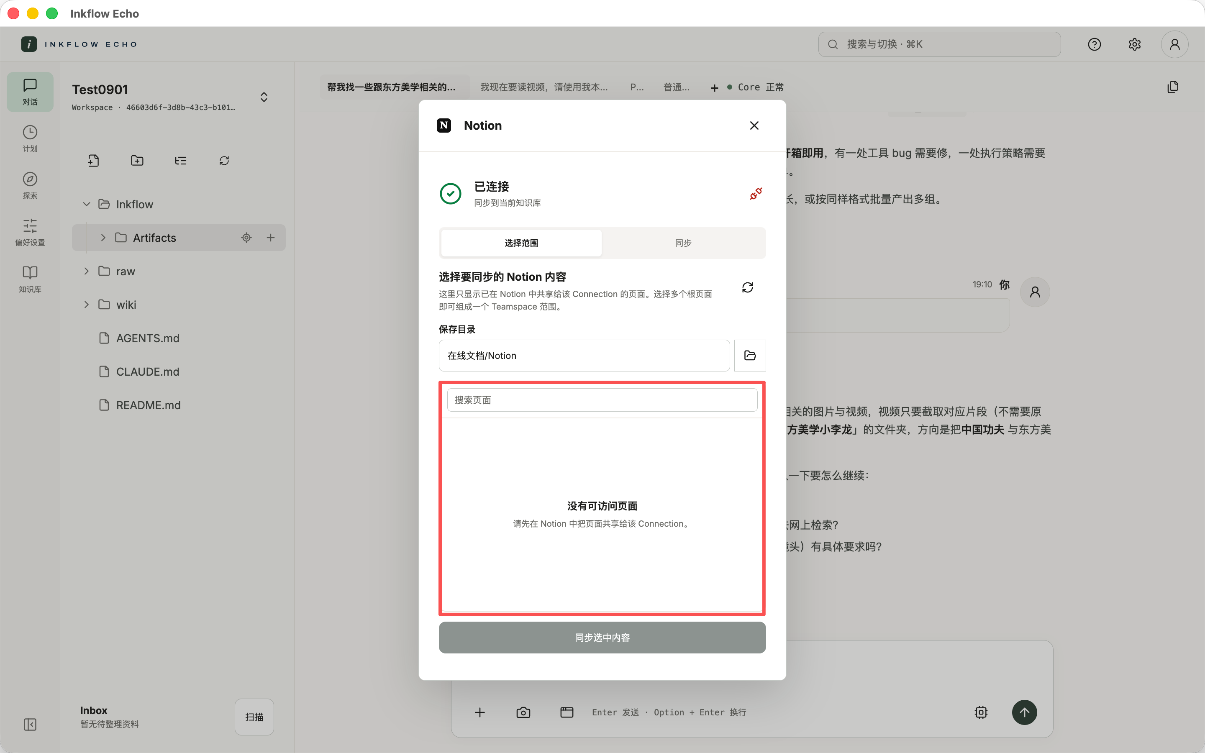Click the window capture icon in composer
1205x753 pixels.
(x=567, y=712)
